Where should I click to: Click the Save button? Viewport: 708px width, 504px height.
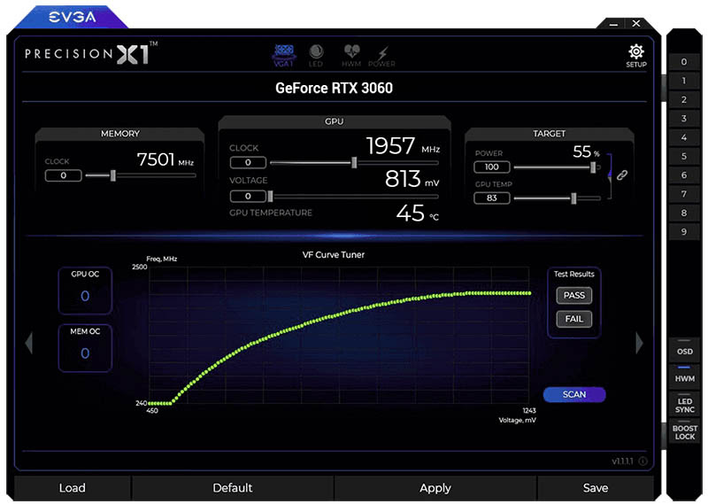click(x=596, y=488)
